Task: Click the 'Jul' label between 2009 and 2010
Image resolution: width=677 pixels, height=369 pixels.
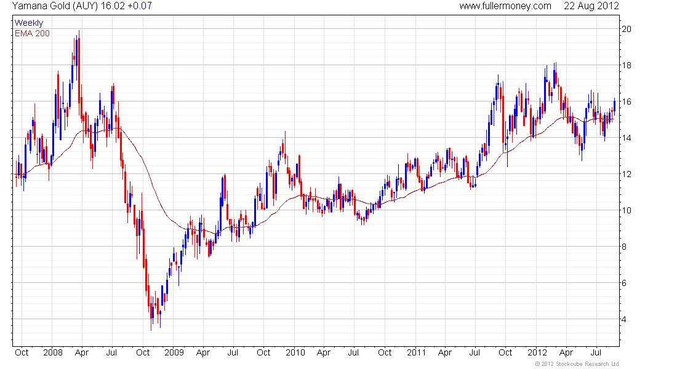Action: tap(233, 352)
